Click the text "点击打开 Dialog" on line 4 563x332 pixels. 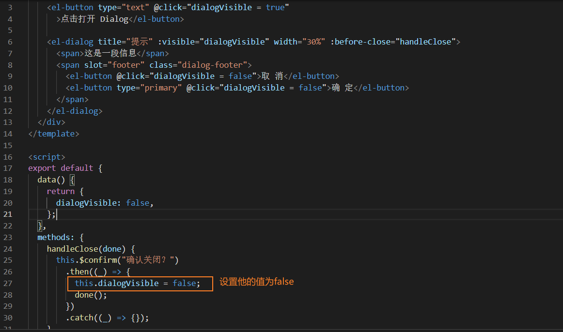[94, 19]
